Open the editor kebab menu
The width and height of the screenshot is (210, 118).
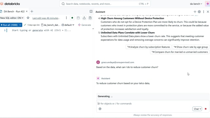(66, 18)
